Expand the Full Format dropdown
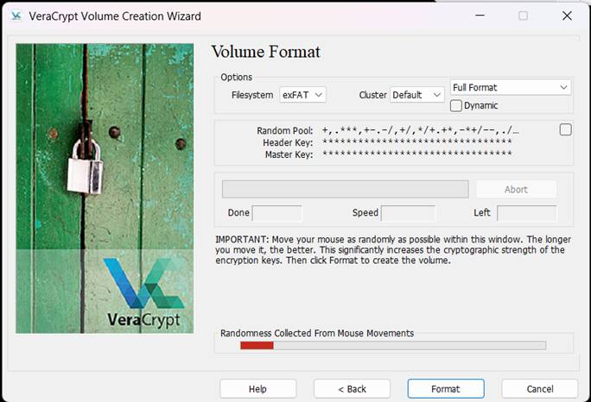This screenshot has height=402, width=591. pyautogui.click(x=511, y=87)
